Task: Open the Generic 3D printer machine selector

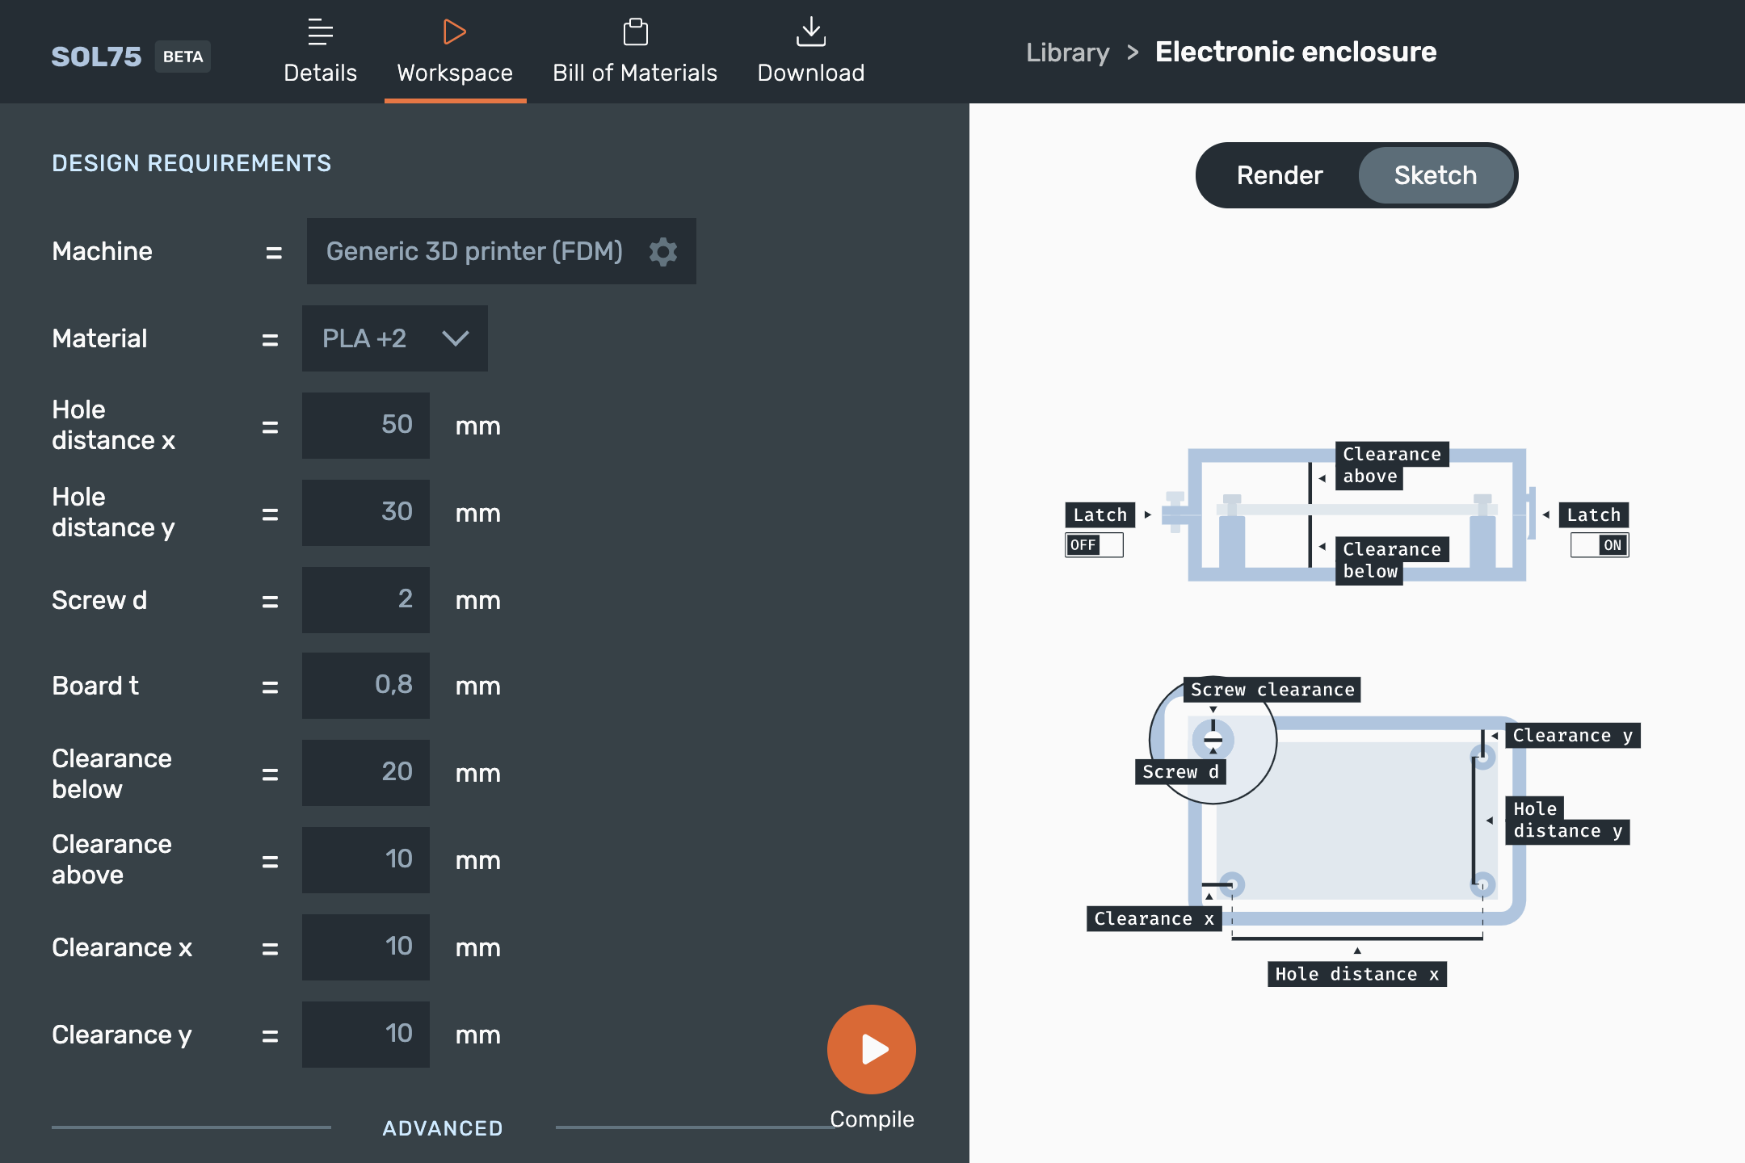Action: 501,251
